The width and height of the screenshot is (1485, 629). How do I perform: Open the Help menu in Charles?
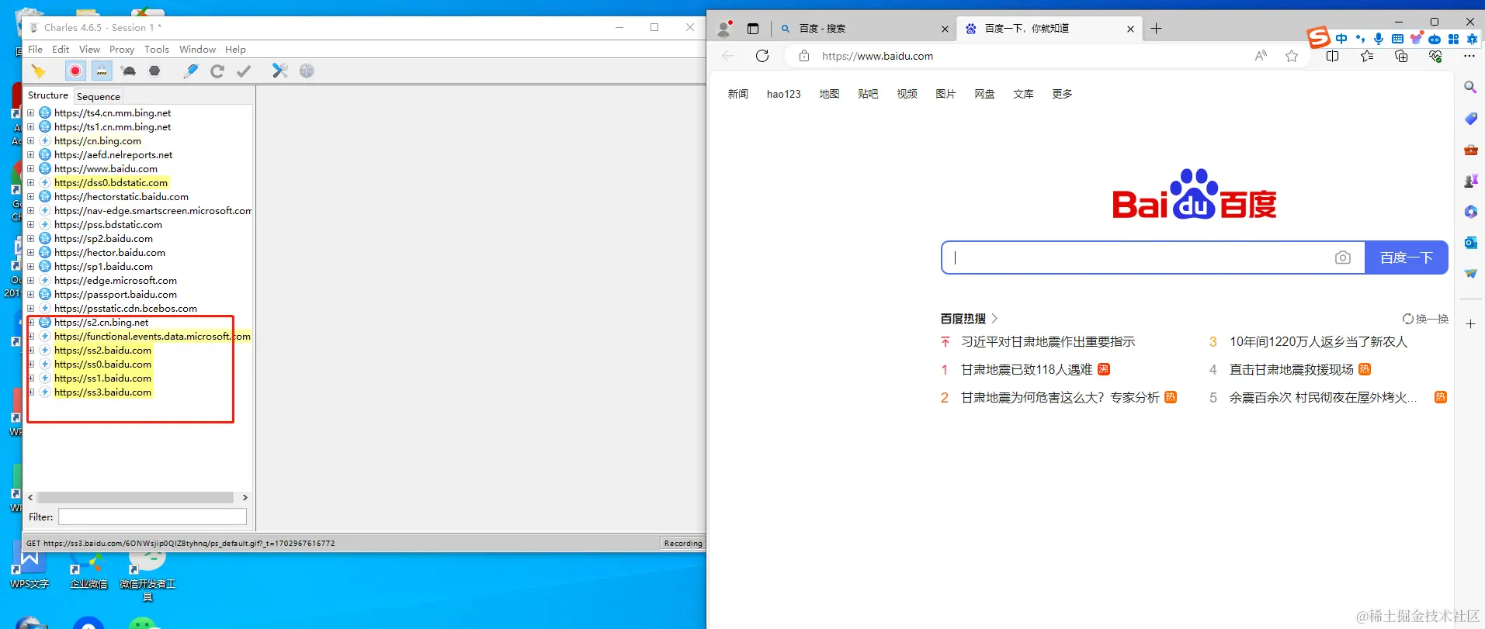(x=235, y=49)
